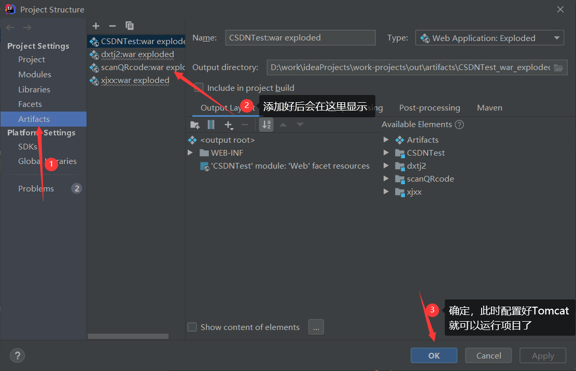Click the Cancel button

pyautogui.click(x=488, y=355)
